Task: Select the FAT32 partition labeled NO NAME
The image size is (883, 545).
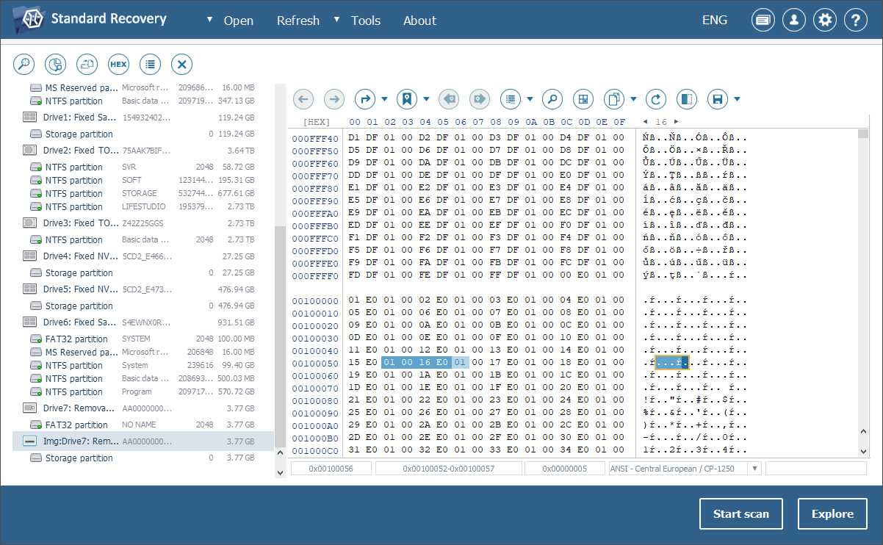Action: point(143,425)
